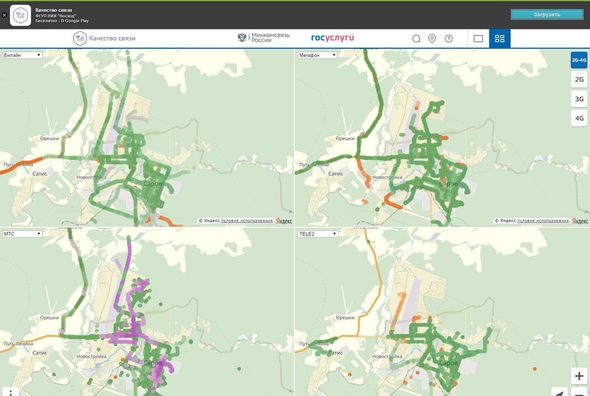Click the location pin icon
Screen dimensions: 590x396
432,39
